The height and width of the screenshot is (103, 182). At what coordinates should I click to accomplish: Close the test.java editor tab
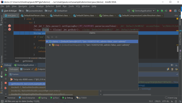[x=17, y=15]
